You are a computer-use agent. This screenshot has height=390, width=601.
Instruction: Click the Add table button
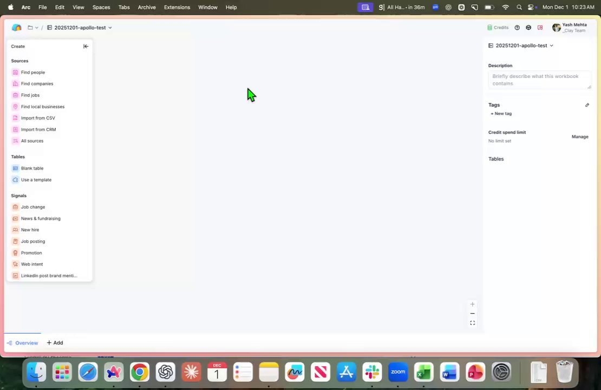pyautogui.click(x=55, y=343)
